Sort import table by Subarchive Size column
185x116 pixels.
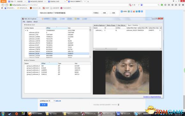coord(153,28)
